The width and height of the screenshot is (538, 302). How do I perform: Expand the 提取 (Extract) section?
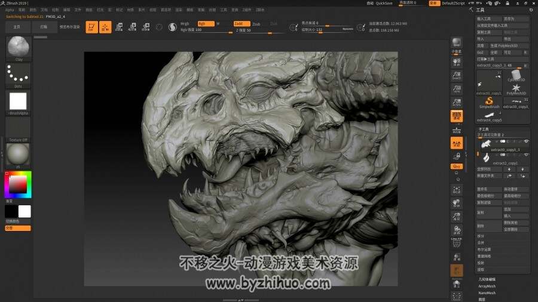click(481, 269)
